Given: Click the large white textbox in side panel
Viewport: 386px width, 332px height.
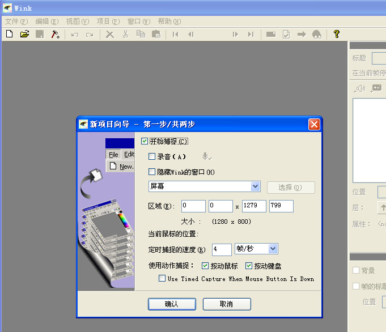Looking at the screenshot, I should pos(369,141).
